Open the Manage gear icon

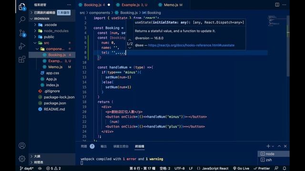(x=22, y=159)
